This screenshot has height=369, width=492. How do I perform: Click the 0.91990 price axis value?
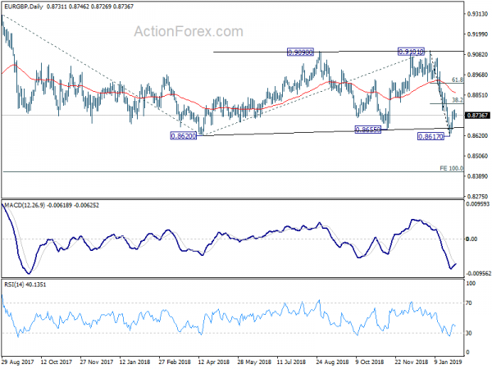[477, 34]
